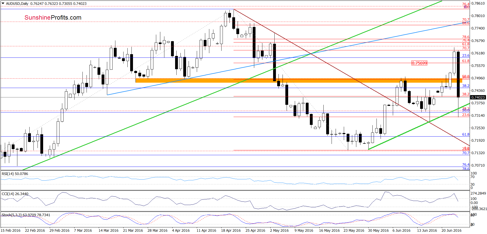Select the 0.76790 price axis label
Image resolution: width=487 pixels, height=234 pixels.
coord(478,41)
